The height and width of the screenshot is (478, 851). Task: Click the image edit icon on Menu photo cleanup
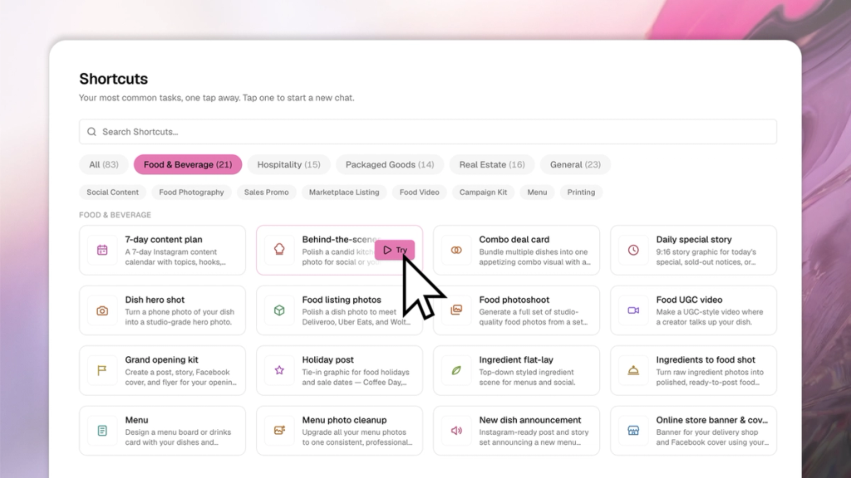[279, 431]
